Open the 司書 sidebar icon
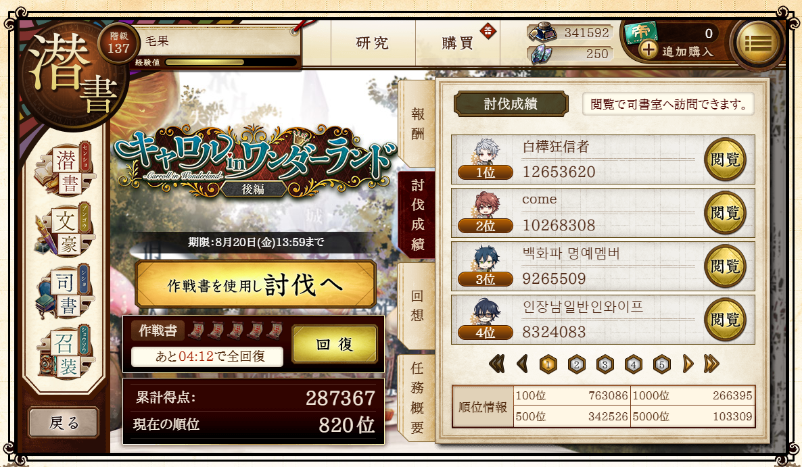 click(x=65, y=293)
